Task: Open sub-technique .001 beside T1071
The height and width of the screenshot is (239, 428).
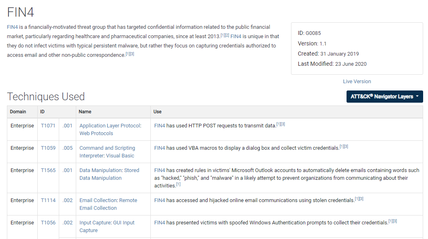Action: [67, 126]
